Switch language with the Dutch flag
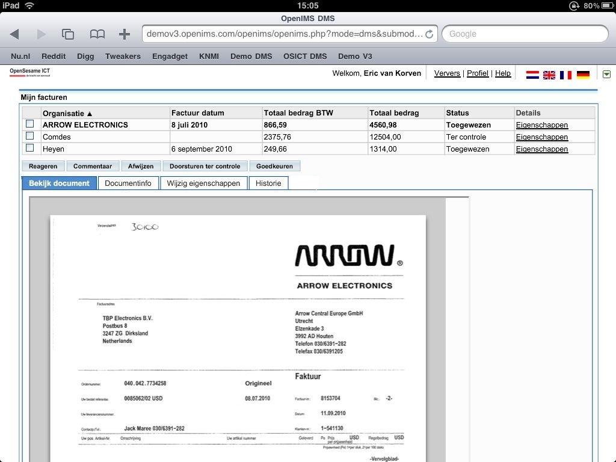The image size is (616, 462). click(x=532, y=75)
